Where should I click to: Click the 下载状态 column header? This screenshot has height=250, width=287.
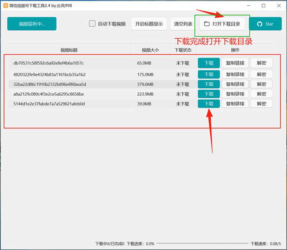pyautogui.click(x=183, y=50)
